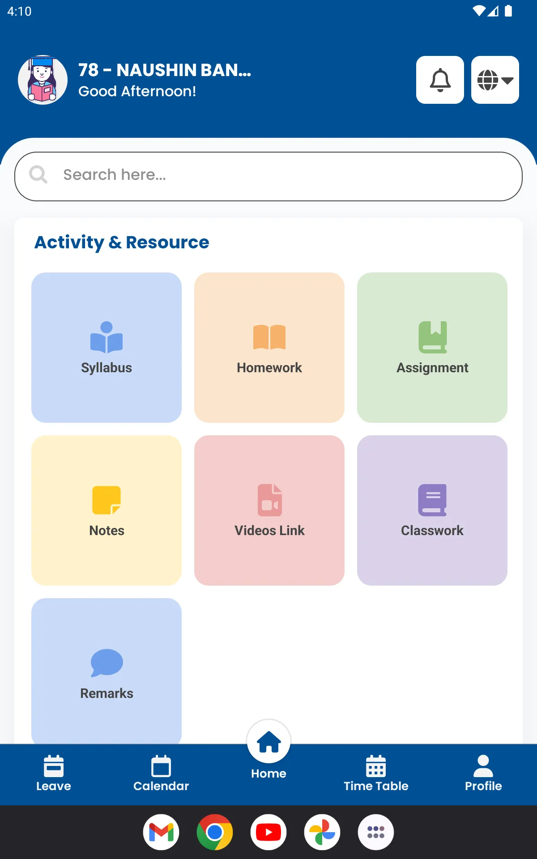Open the Syllabus tile
This screenshot has height=859, width=537.
coord(107,348)
